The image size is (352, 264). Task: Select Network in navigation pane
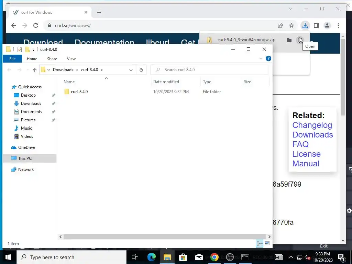(26, 169)
